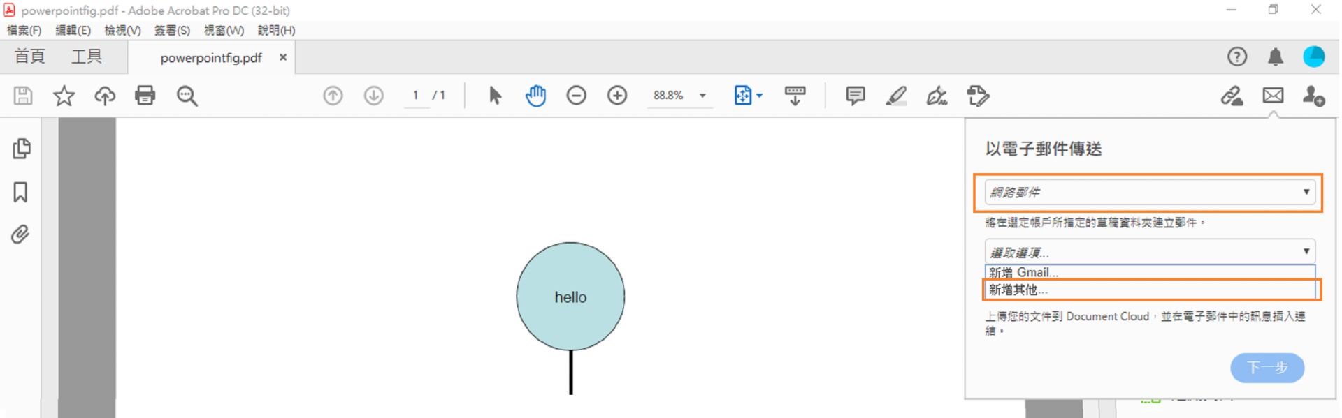Click the Print icon
This screenshot has height=418, width=1342.
(x=145, y=96)
